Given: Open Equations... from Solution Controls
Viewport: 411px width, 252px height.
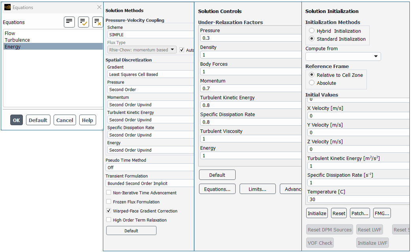Looking at the screenshot, I should [x=217, y=189].
